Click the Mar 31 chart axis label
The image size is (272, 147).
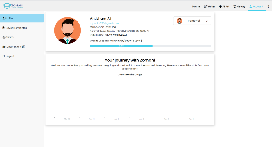point(92,119)
